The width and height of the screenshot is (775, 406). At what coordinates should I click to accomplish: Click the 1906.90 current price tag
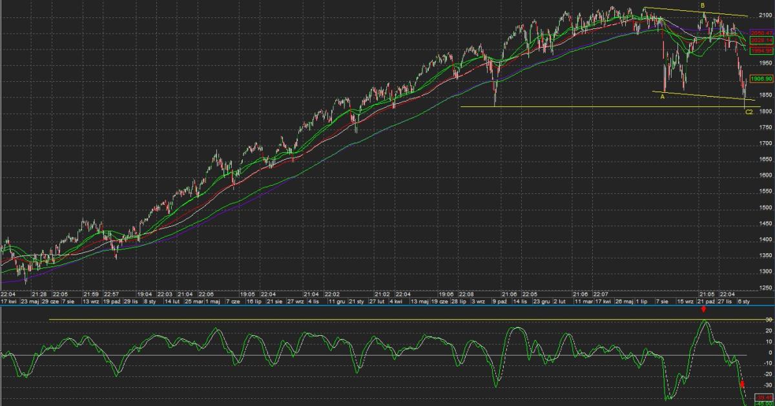pyautogui.click(x=762, y=79)
